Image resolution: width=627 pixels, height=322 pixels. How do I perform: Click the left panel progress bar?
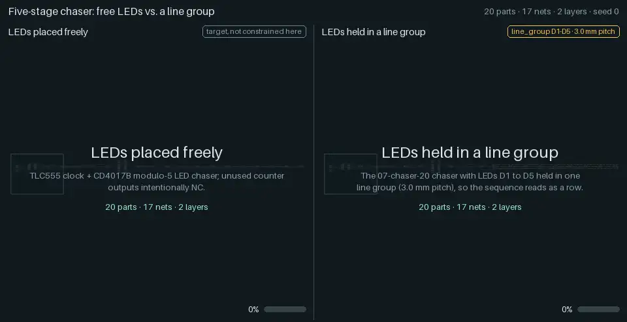[285, 309]
